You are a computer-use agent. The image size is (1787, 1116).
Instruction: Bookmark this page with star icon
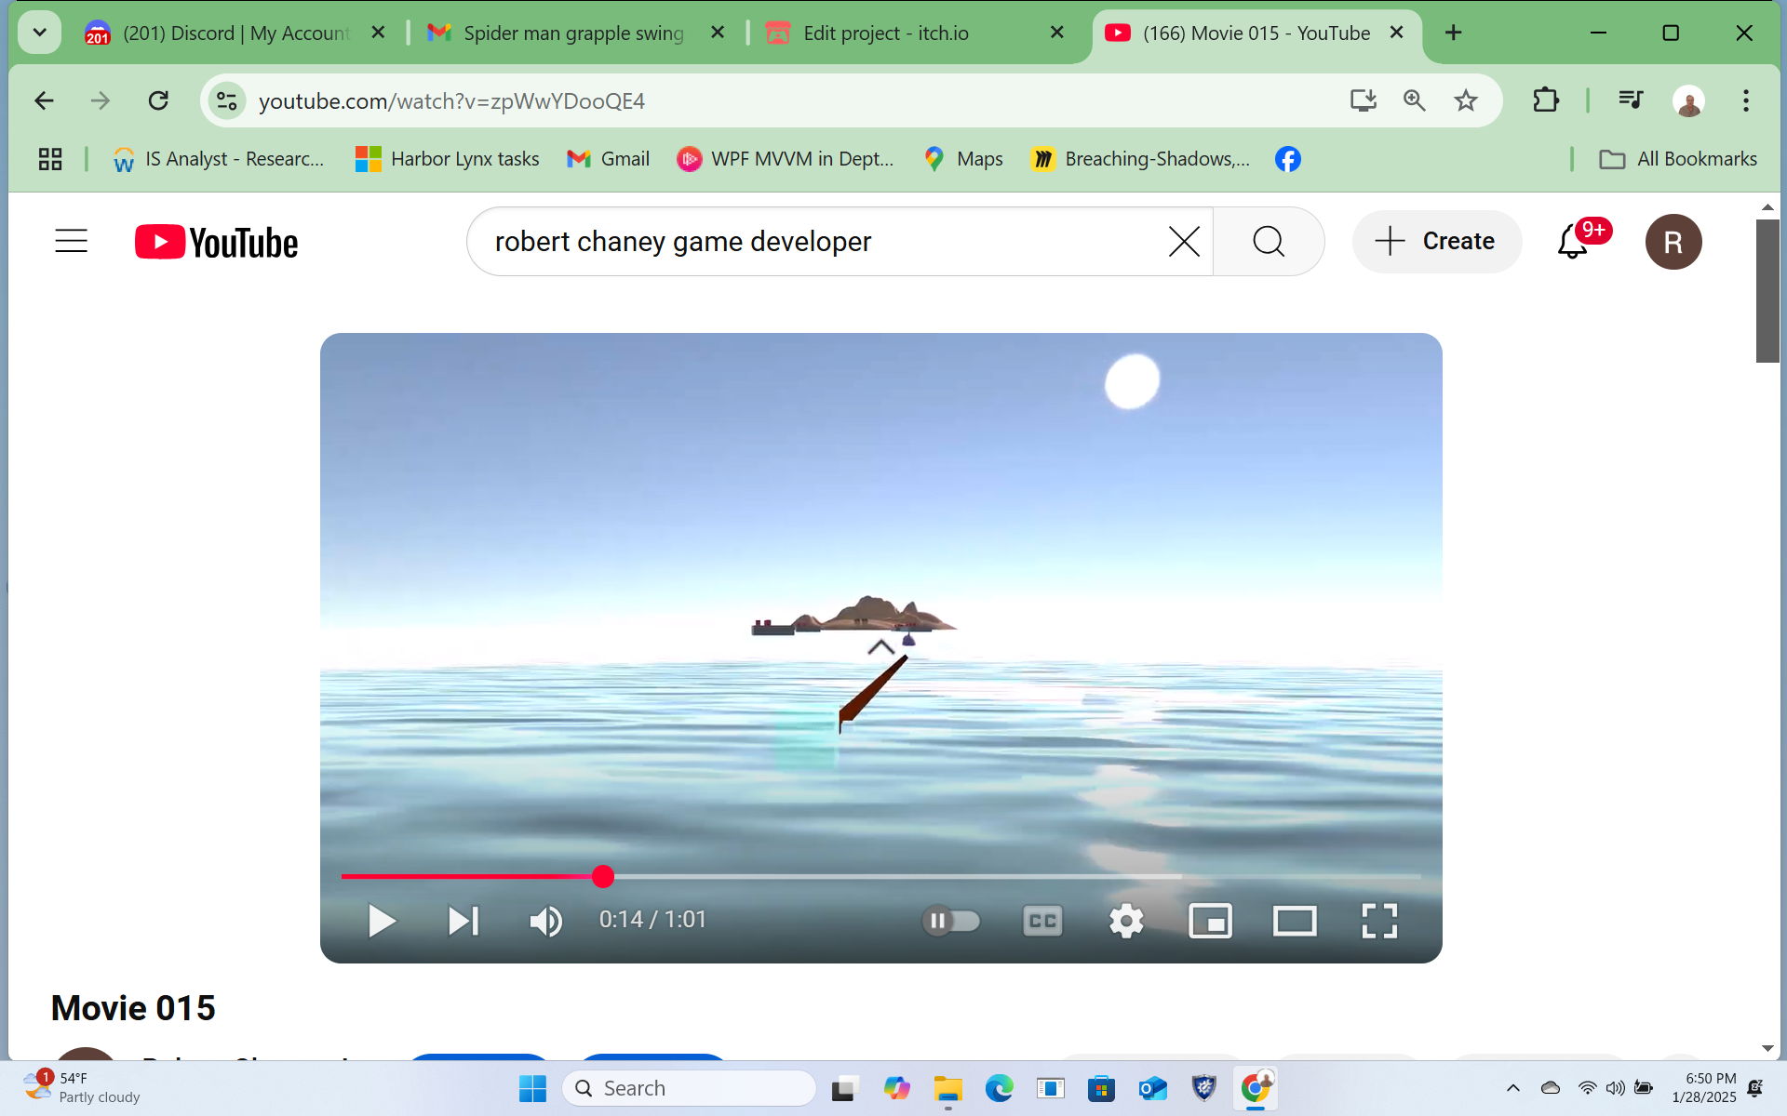[1466, 100]
